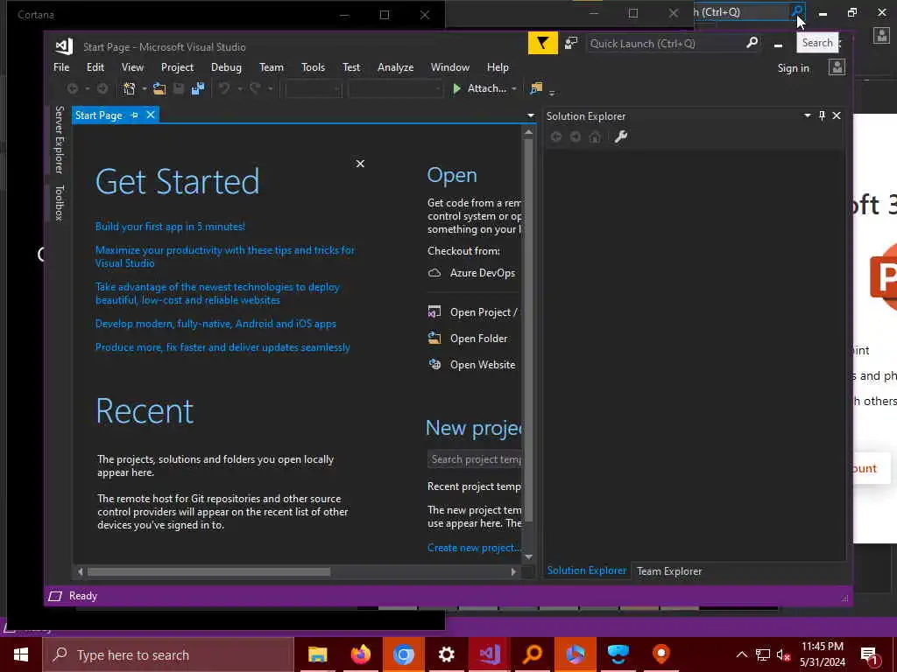Click the Sign in link

(x=794, y=68)
